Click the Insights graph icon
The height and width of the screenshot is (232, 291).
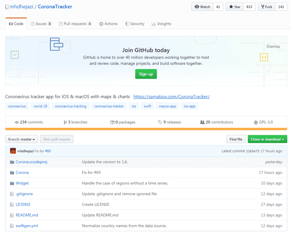point(154,24)
